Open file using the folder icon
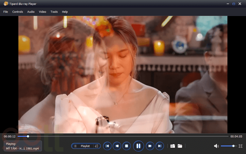 click(180, 146)
